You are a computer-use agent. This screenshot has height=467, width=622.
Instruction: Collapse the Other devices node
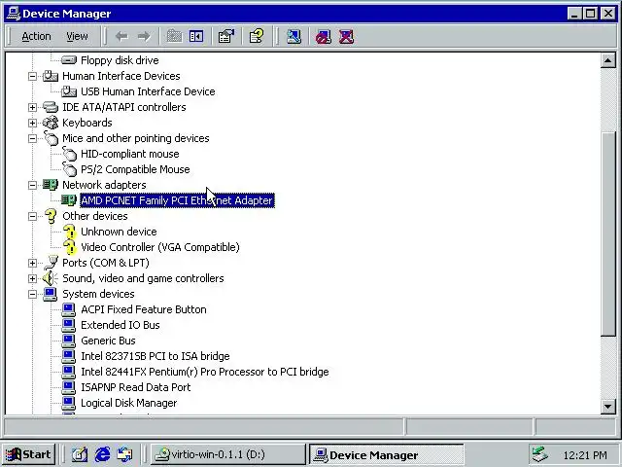click(32, 216)
